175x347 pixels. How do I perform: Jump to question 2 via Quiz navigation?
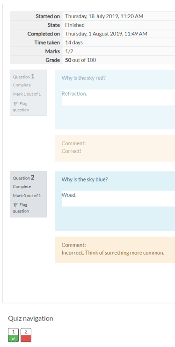tap(26, 335)
